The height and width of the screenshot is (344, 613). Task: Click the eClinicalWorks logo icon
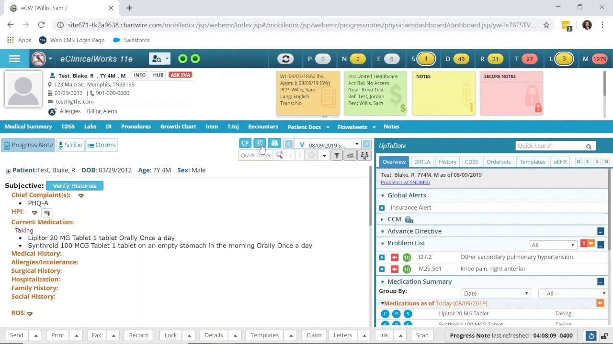pyautogui.click(x=39, y=59)
